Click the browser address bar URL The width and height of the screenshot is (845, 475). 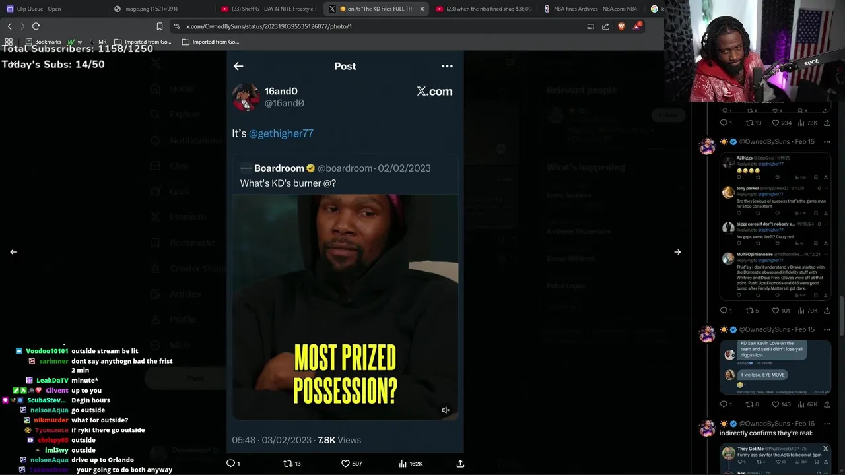click(269, 26)
